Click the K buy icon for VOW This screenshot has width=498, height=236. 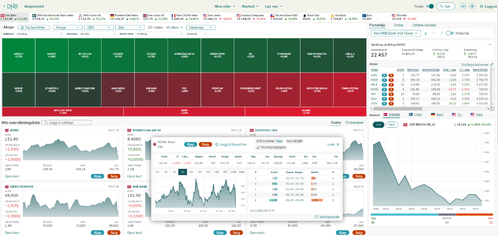[x=384, y=103]
